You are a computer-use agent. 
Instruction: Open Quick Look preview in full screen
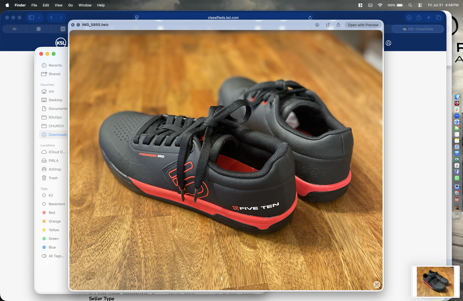(x=78, y=25)
